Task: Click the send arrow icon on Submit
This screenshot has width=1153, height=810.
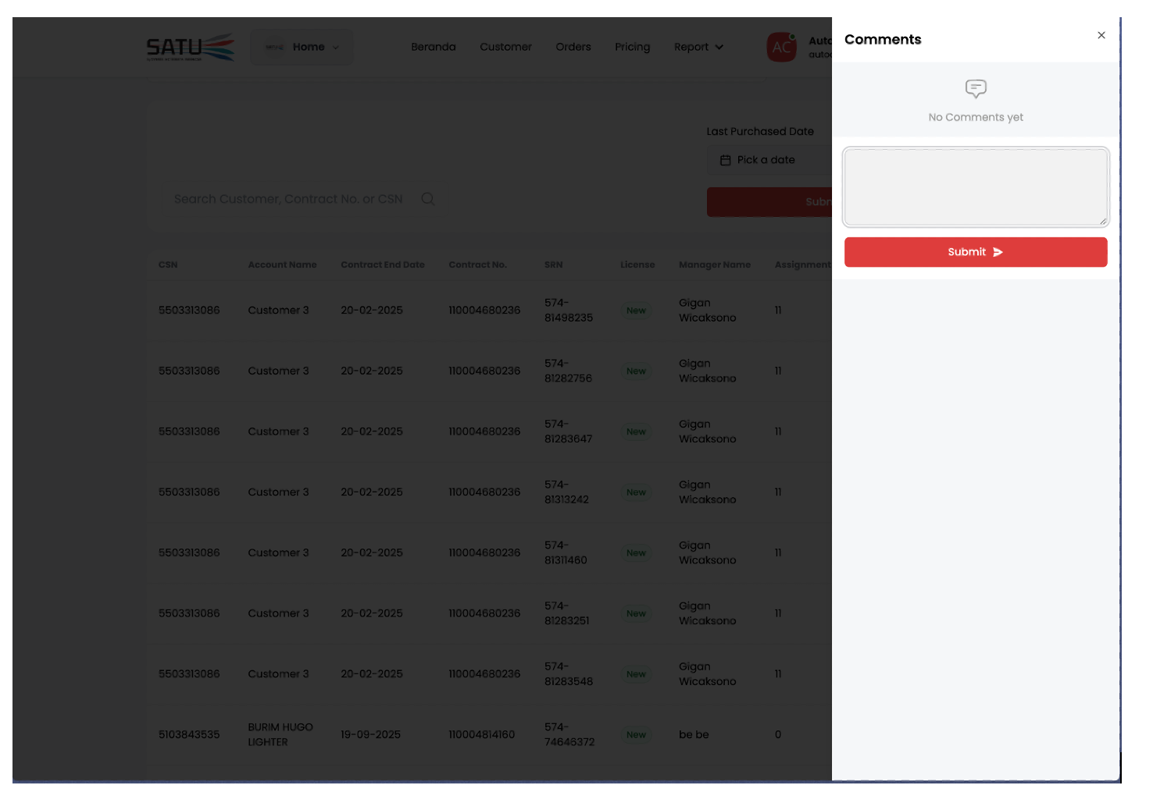Action: (998, 252)
